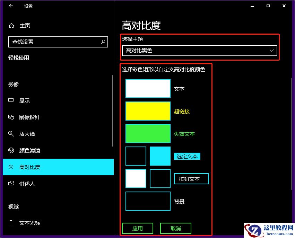Open 颜色滤镜 (Color filters) settings
Viewport: 295px width, 238px height.
point(11,150)
